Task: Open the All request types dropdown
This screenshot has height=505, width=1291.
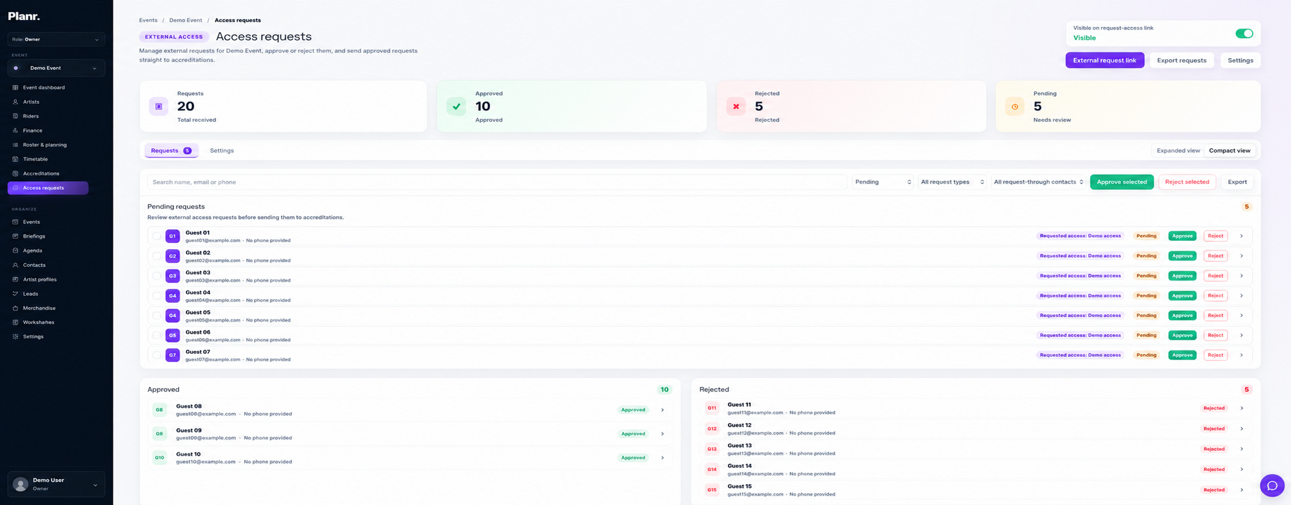Action: pos(952,182)
